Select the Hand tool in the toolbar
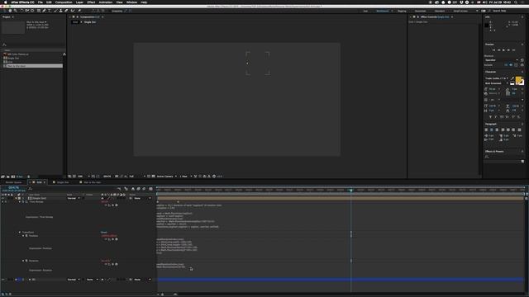The height and width of the screenshot is (297, 529). [11, 11]
